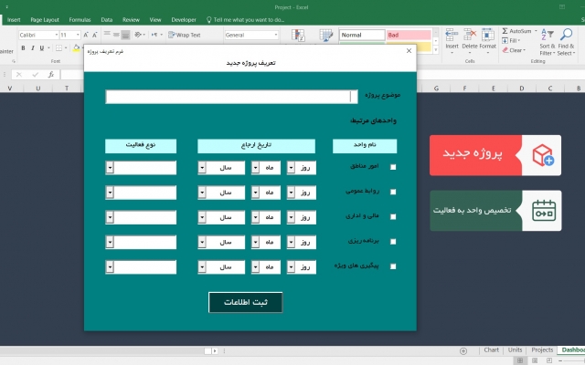Click the horizontal scrollbar right arrow
The image size is (585, 365).
point(215,350)
